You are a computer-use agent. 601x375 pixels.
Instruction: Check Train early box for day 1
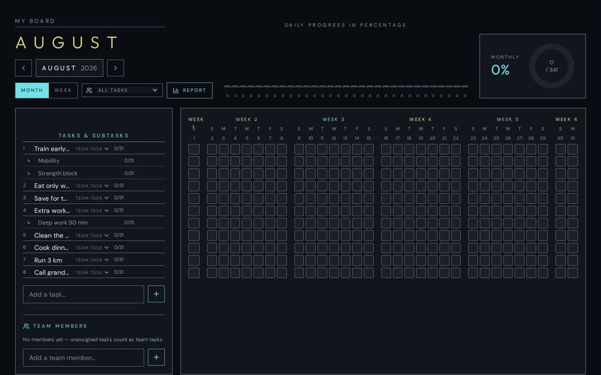pyautogui.click(x=194, y=149)
